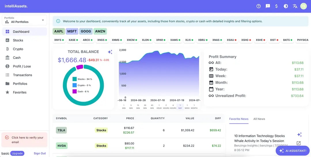Sort table by VALUE column header

[190, 118]
